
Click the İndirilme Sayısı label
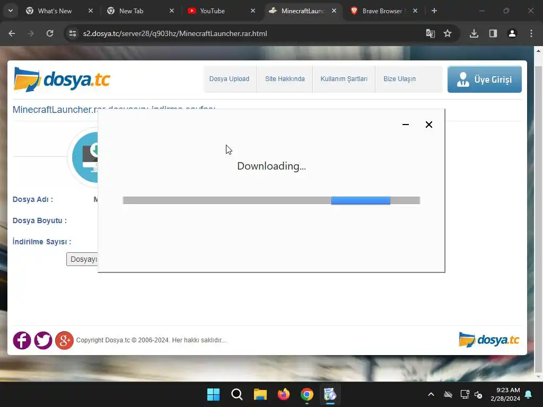(x=42, y=242)
